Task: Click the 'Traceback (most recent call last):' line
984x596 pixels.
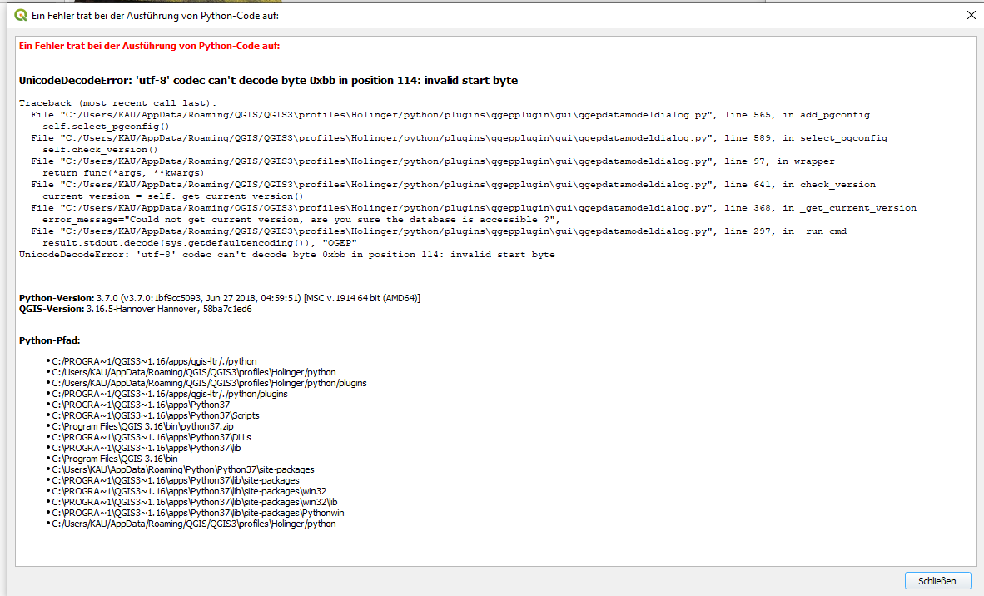Action: point(117,103)
